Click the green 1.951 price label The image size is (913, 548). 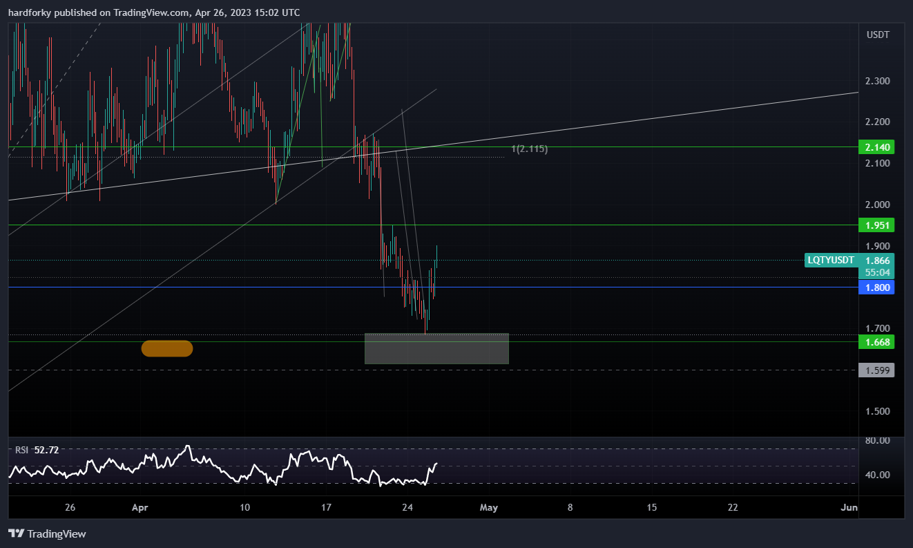pyautogui.click(x=876, y=225)
